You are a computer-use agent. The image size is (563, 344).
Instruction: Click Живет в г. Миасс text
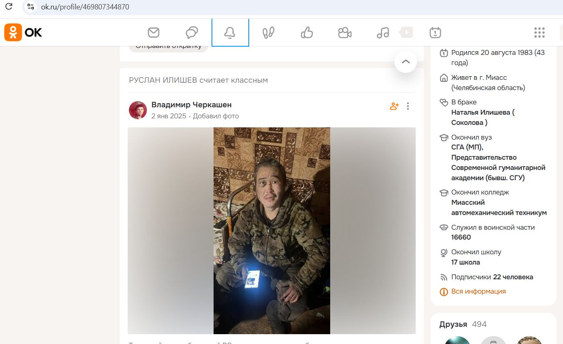coord(488,83)
